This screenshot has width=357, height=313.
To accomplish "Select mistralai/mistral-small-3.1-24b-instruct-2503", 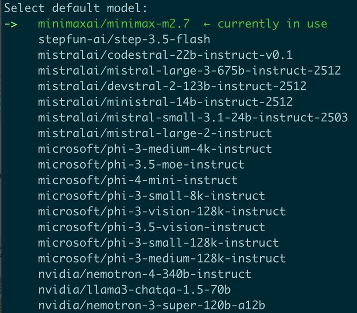I will point(193,118).
